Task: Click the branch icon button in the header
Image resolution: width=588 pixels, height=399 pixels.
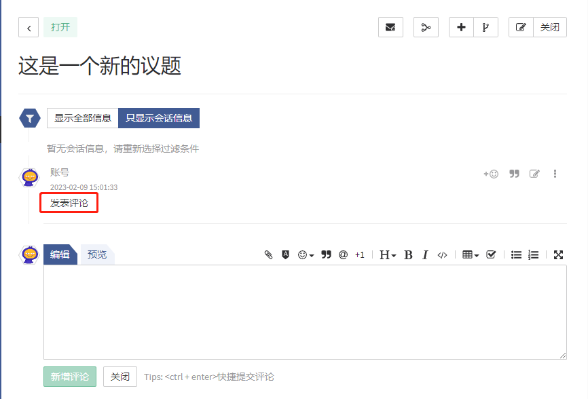Action: pos(485,27)
